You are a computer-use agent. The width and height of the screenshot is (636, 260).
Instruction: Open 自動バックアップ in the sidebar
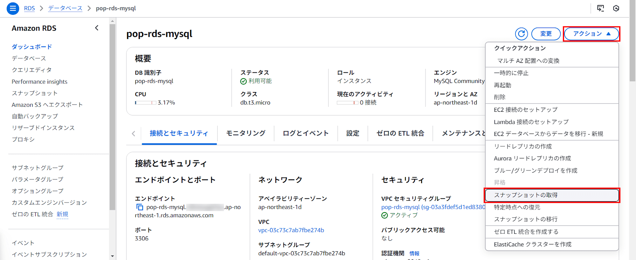pyautogui.click(x=35, y=116)
